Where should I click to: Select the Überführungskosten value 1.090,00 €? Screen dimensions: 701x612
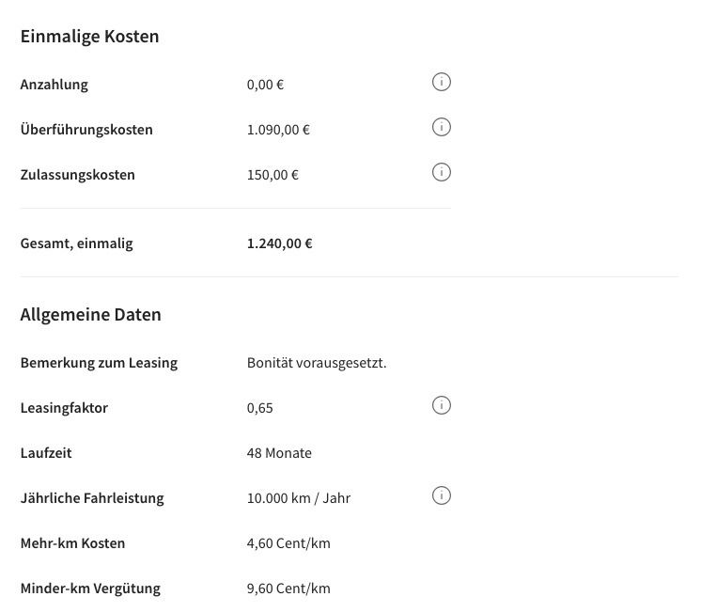(x=278, y=130)
